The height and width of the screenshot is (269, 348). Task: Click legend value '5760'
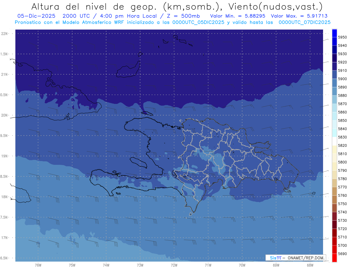(x=342, y=195)
